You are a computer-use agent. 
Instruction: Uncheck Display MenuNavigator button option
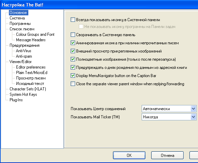[x=73, y=76]
